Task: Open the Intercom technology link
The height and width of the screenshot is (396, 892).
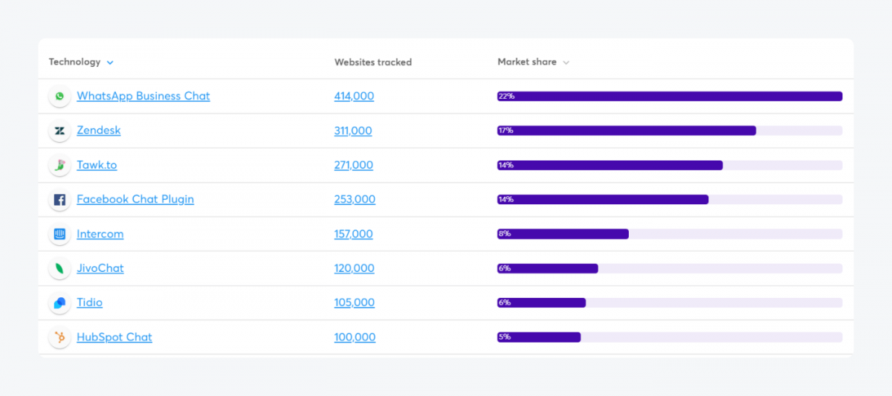Action: pos(100,234)
